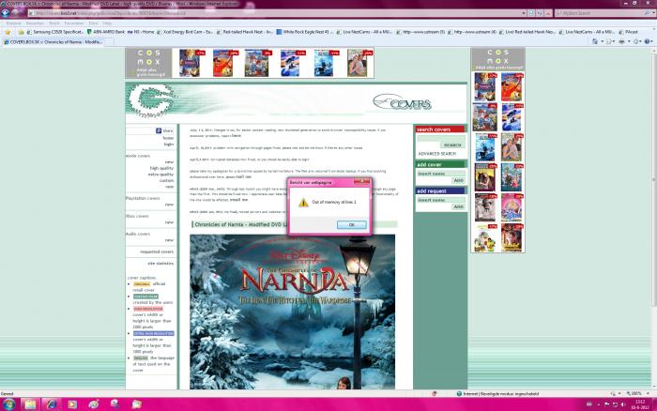
Task: Open the ABN AMRO Bank bookmark
Action: coord(105,32)
